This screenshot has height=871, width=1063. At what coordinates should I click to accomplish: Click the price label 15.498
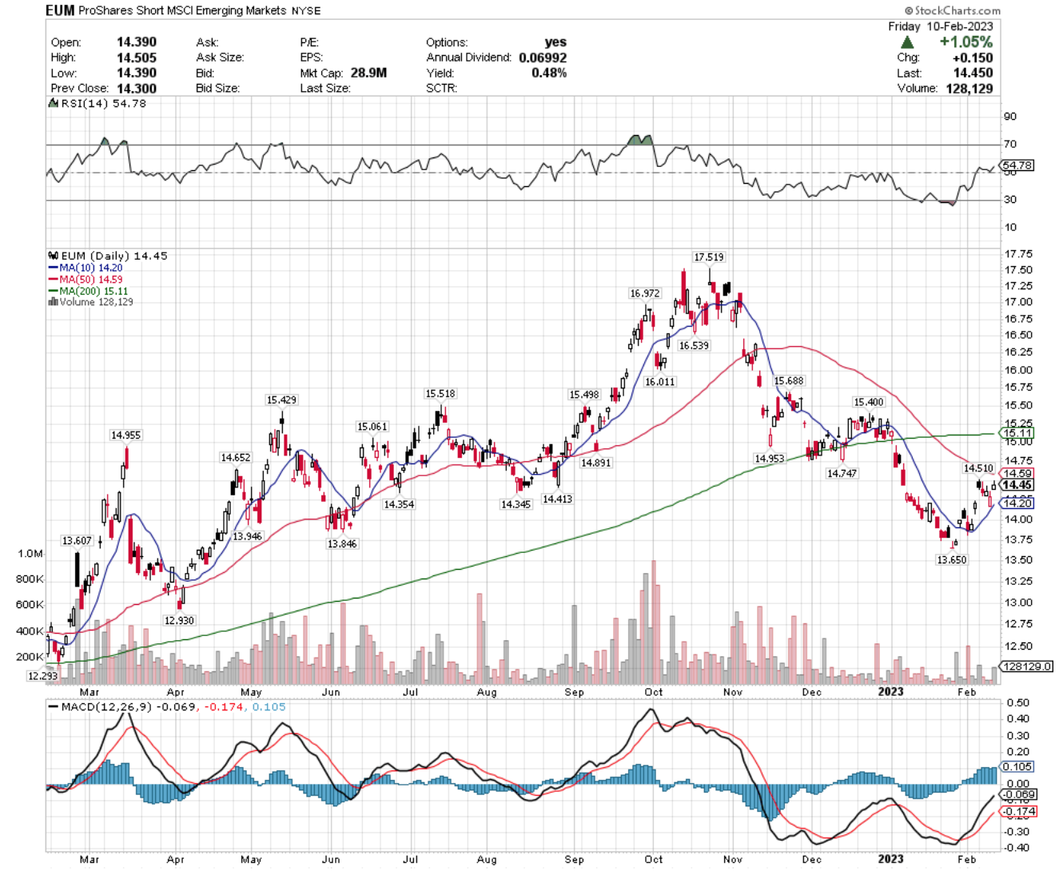[584, 395]
